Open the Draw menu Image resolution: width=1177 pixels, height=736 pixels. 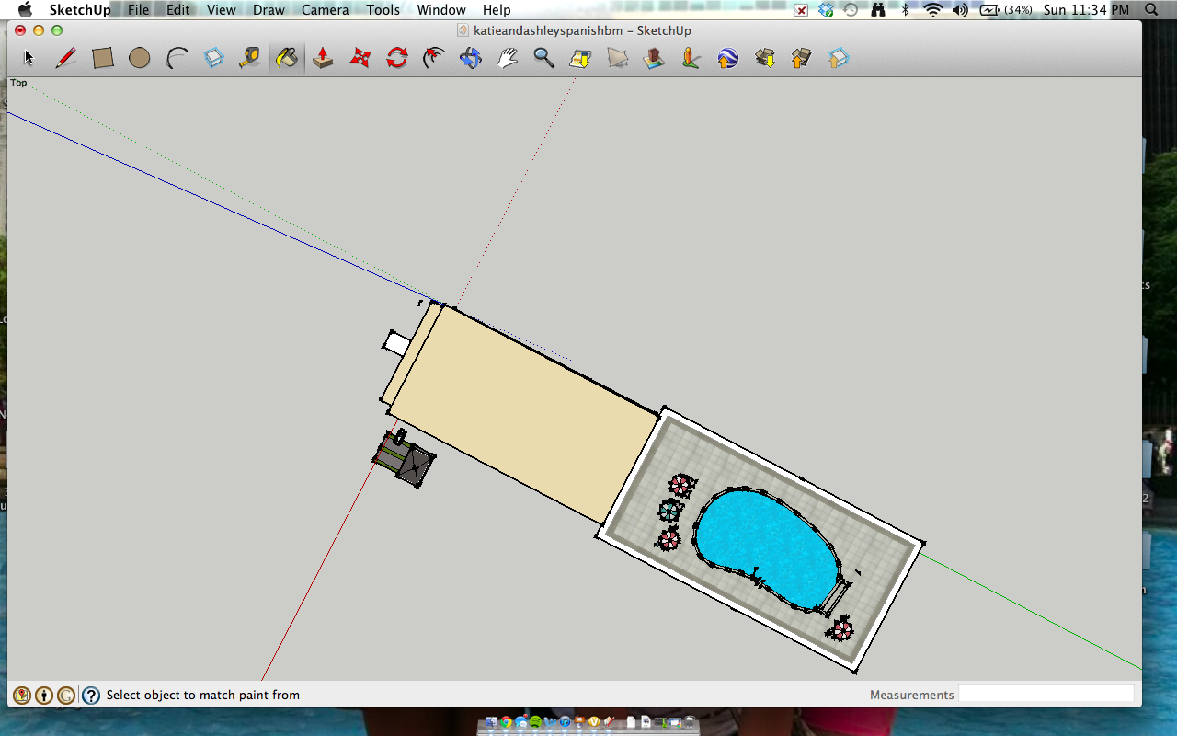coord(269,10)
